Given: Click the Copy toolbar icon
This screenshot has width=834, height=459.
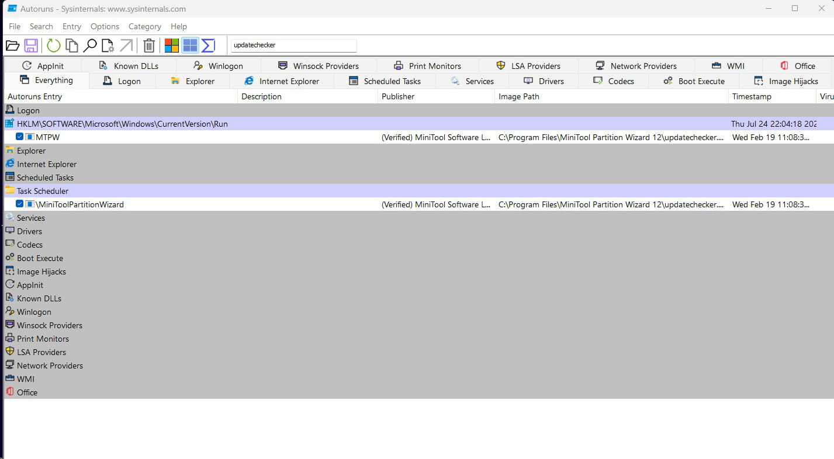Looking at the screenshot, I should (72, 46).
